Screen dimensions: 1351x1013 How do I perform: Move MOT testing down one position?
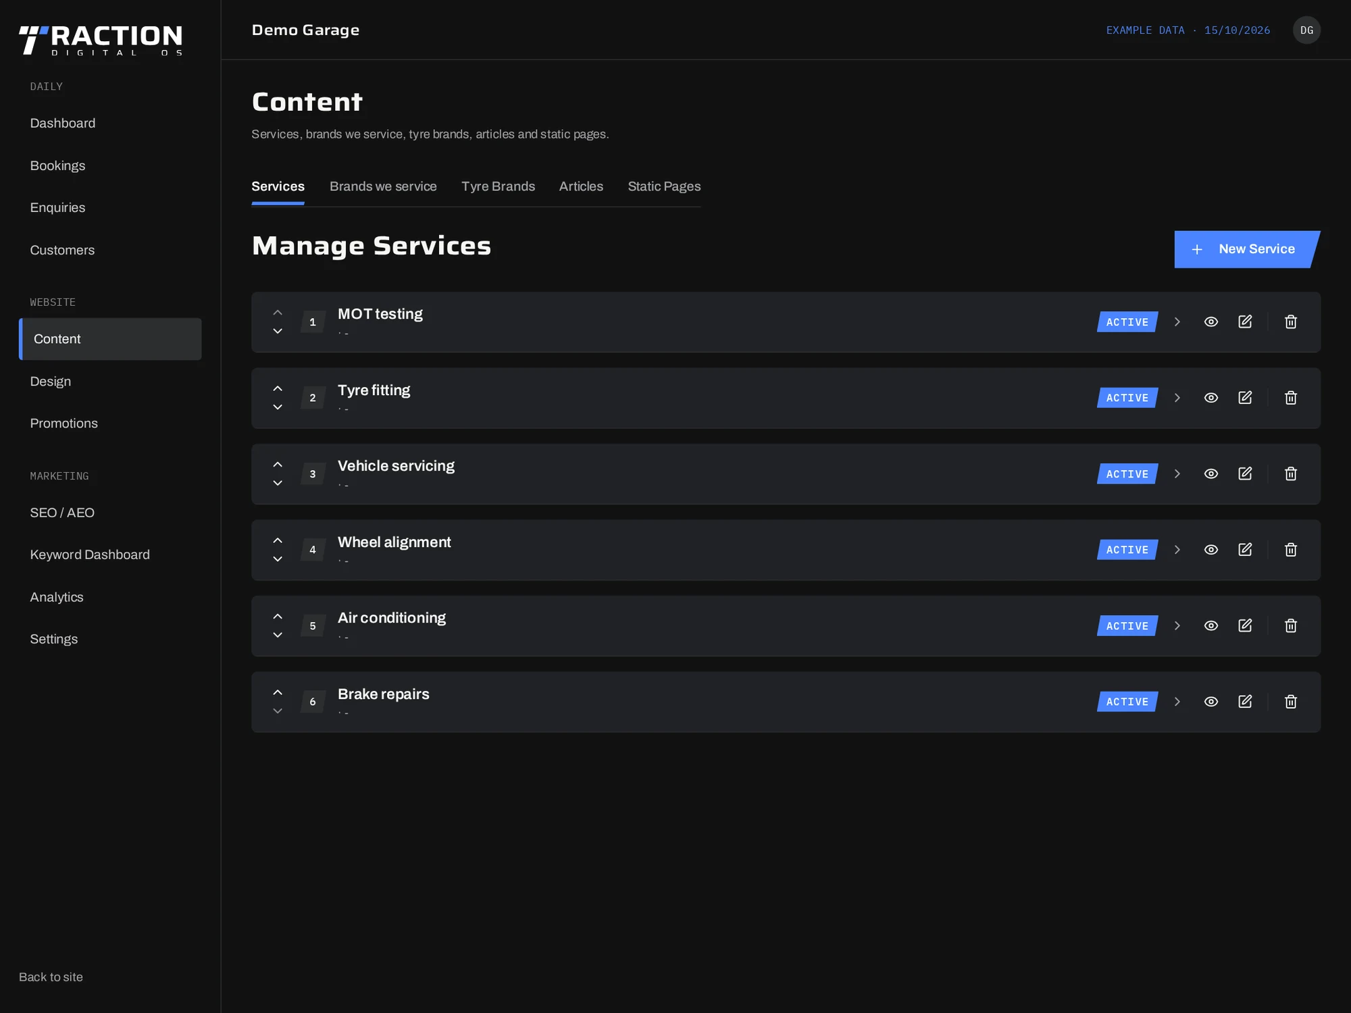click(x=278, y=331)
